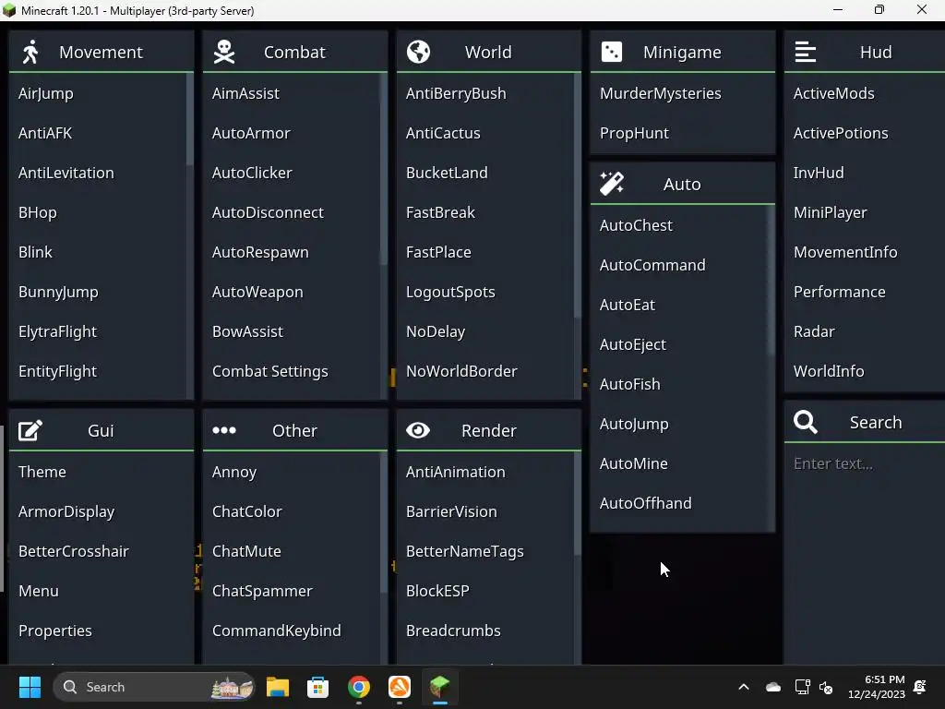
Task: Collapse the Render panel header
Action: (x=489, y=430)
